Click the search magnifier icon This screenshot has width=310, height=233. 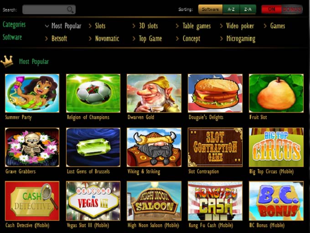[70, 10]
